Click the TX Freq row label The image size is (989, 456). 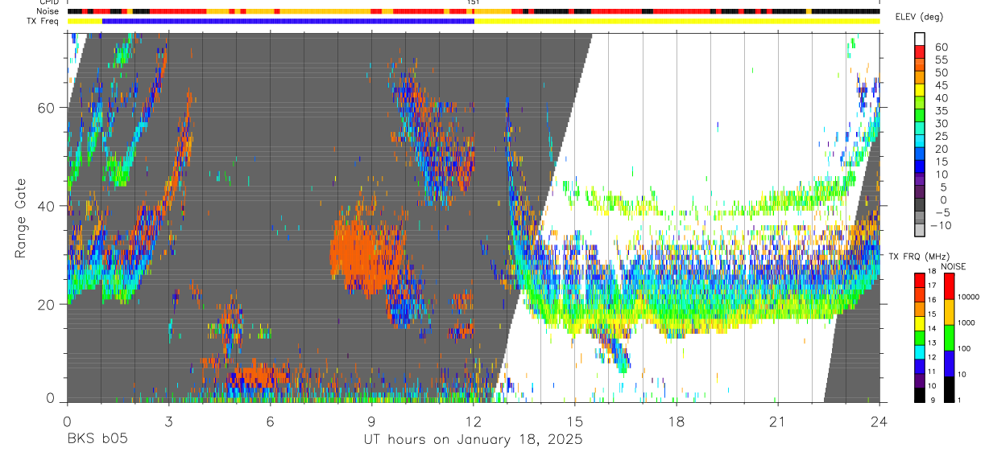point(43,21)
